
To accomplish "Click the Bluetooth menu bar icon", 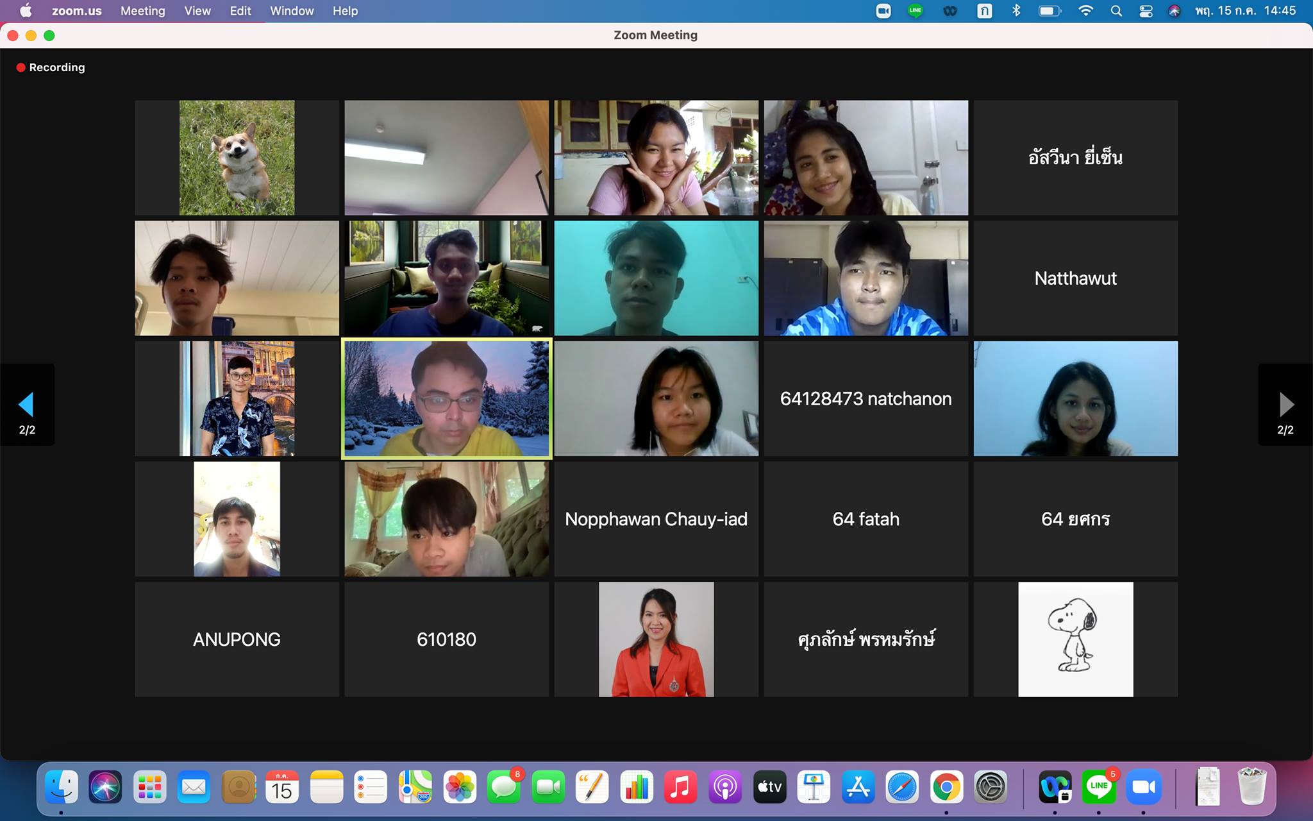I will click(x=1016, y=11).
